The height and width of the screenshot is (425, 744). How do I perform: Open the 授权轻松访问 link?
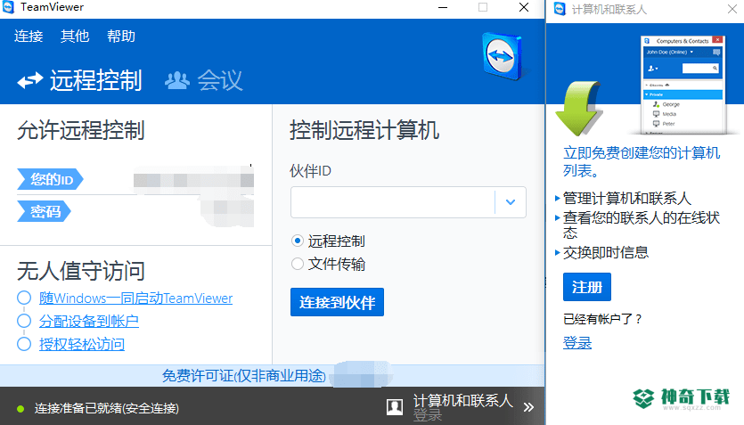point(82,344)
